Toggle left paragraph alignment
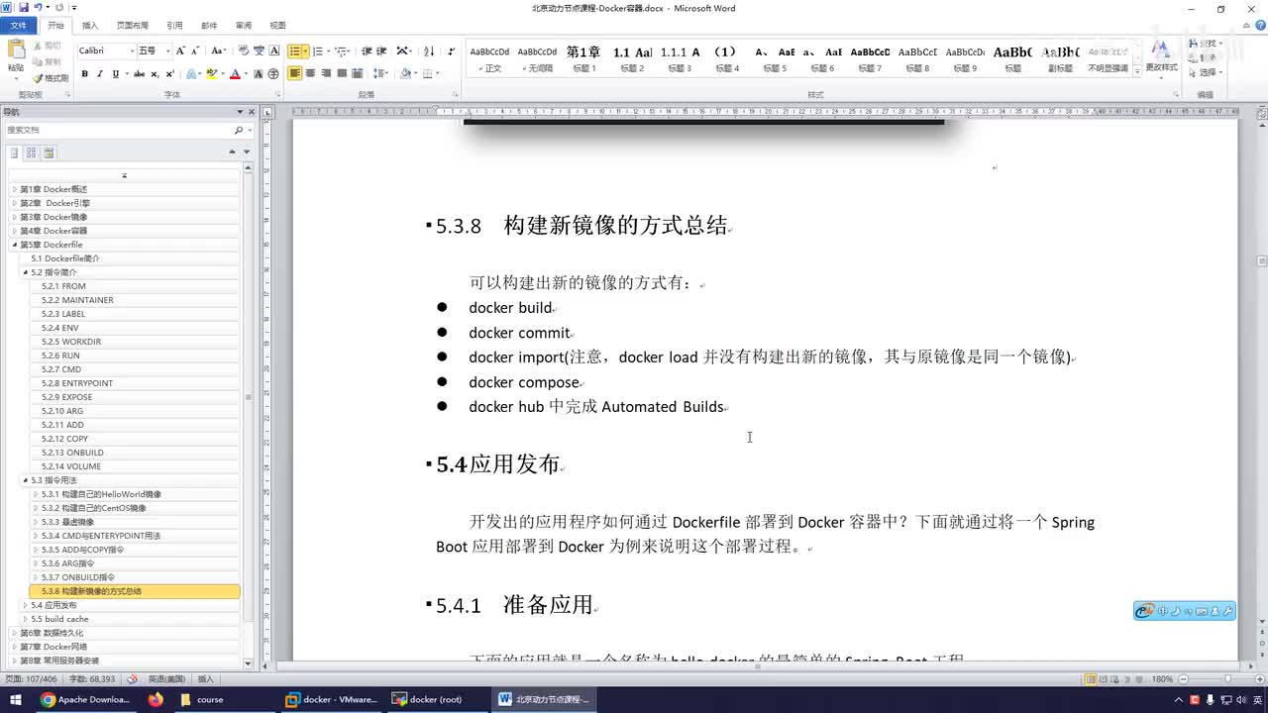 coord(294,73)
